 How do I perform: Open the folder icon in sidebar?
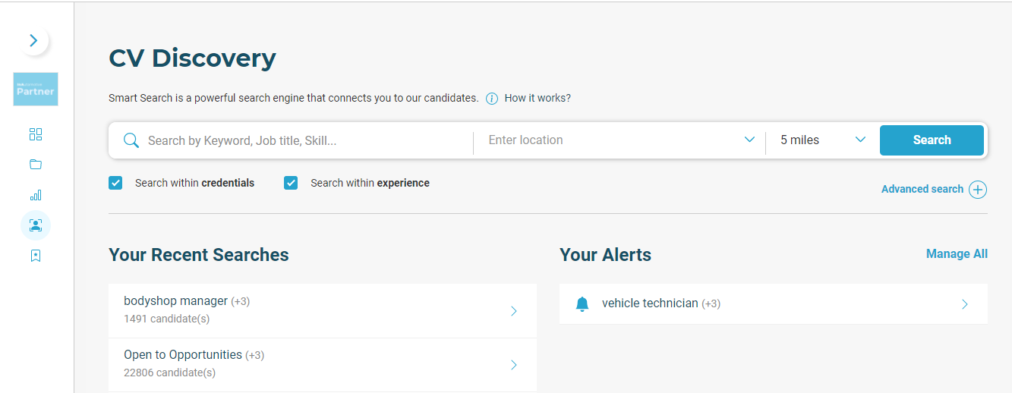[36, 165]
